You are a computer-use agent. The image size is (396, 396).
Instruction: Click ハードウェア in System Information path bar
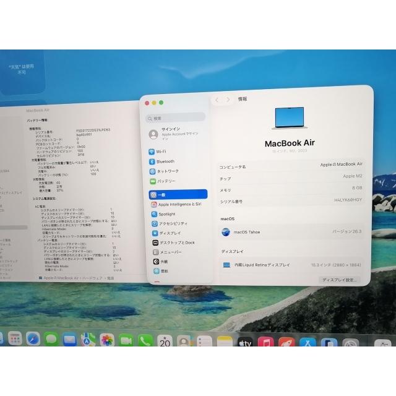(92, 278)
